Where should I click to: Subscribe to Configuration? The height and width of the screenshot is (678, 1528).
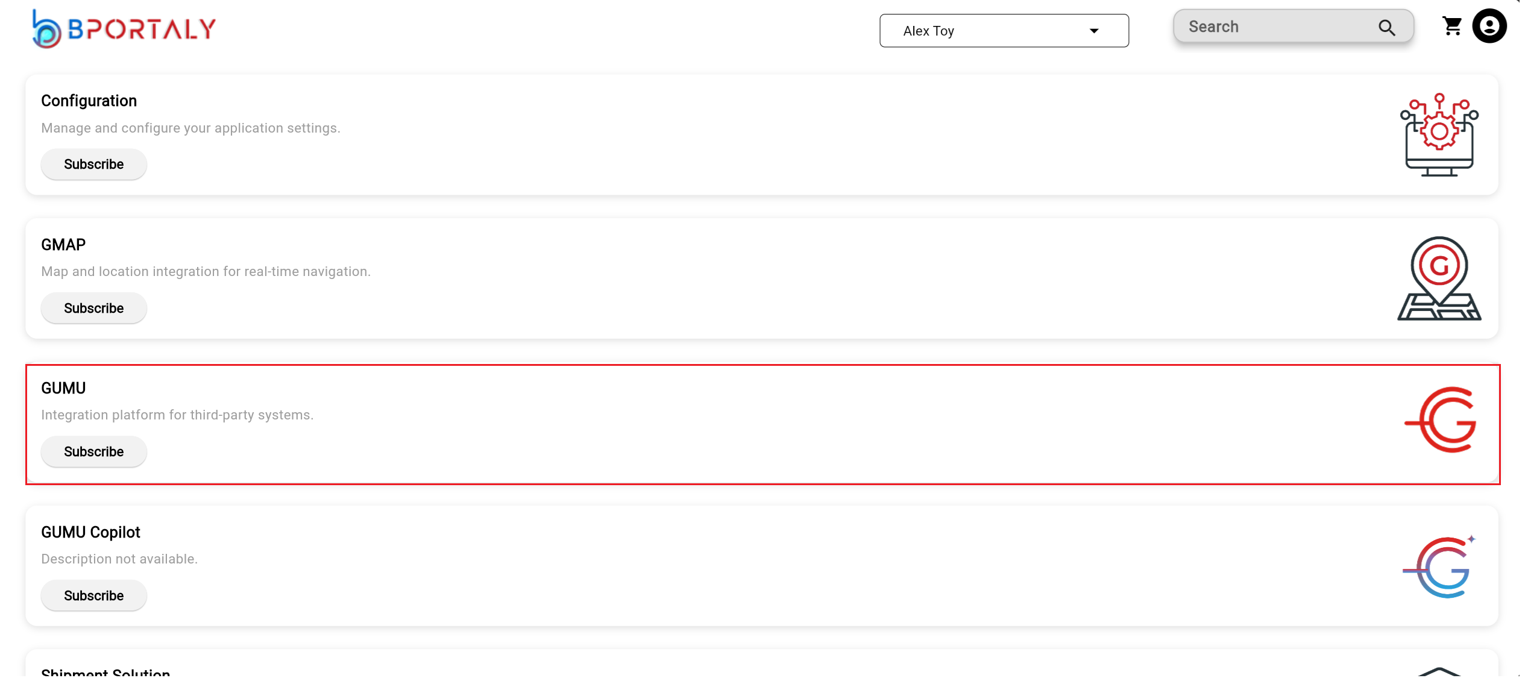(93, 165)
